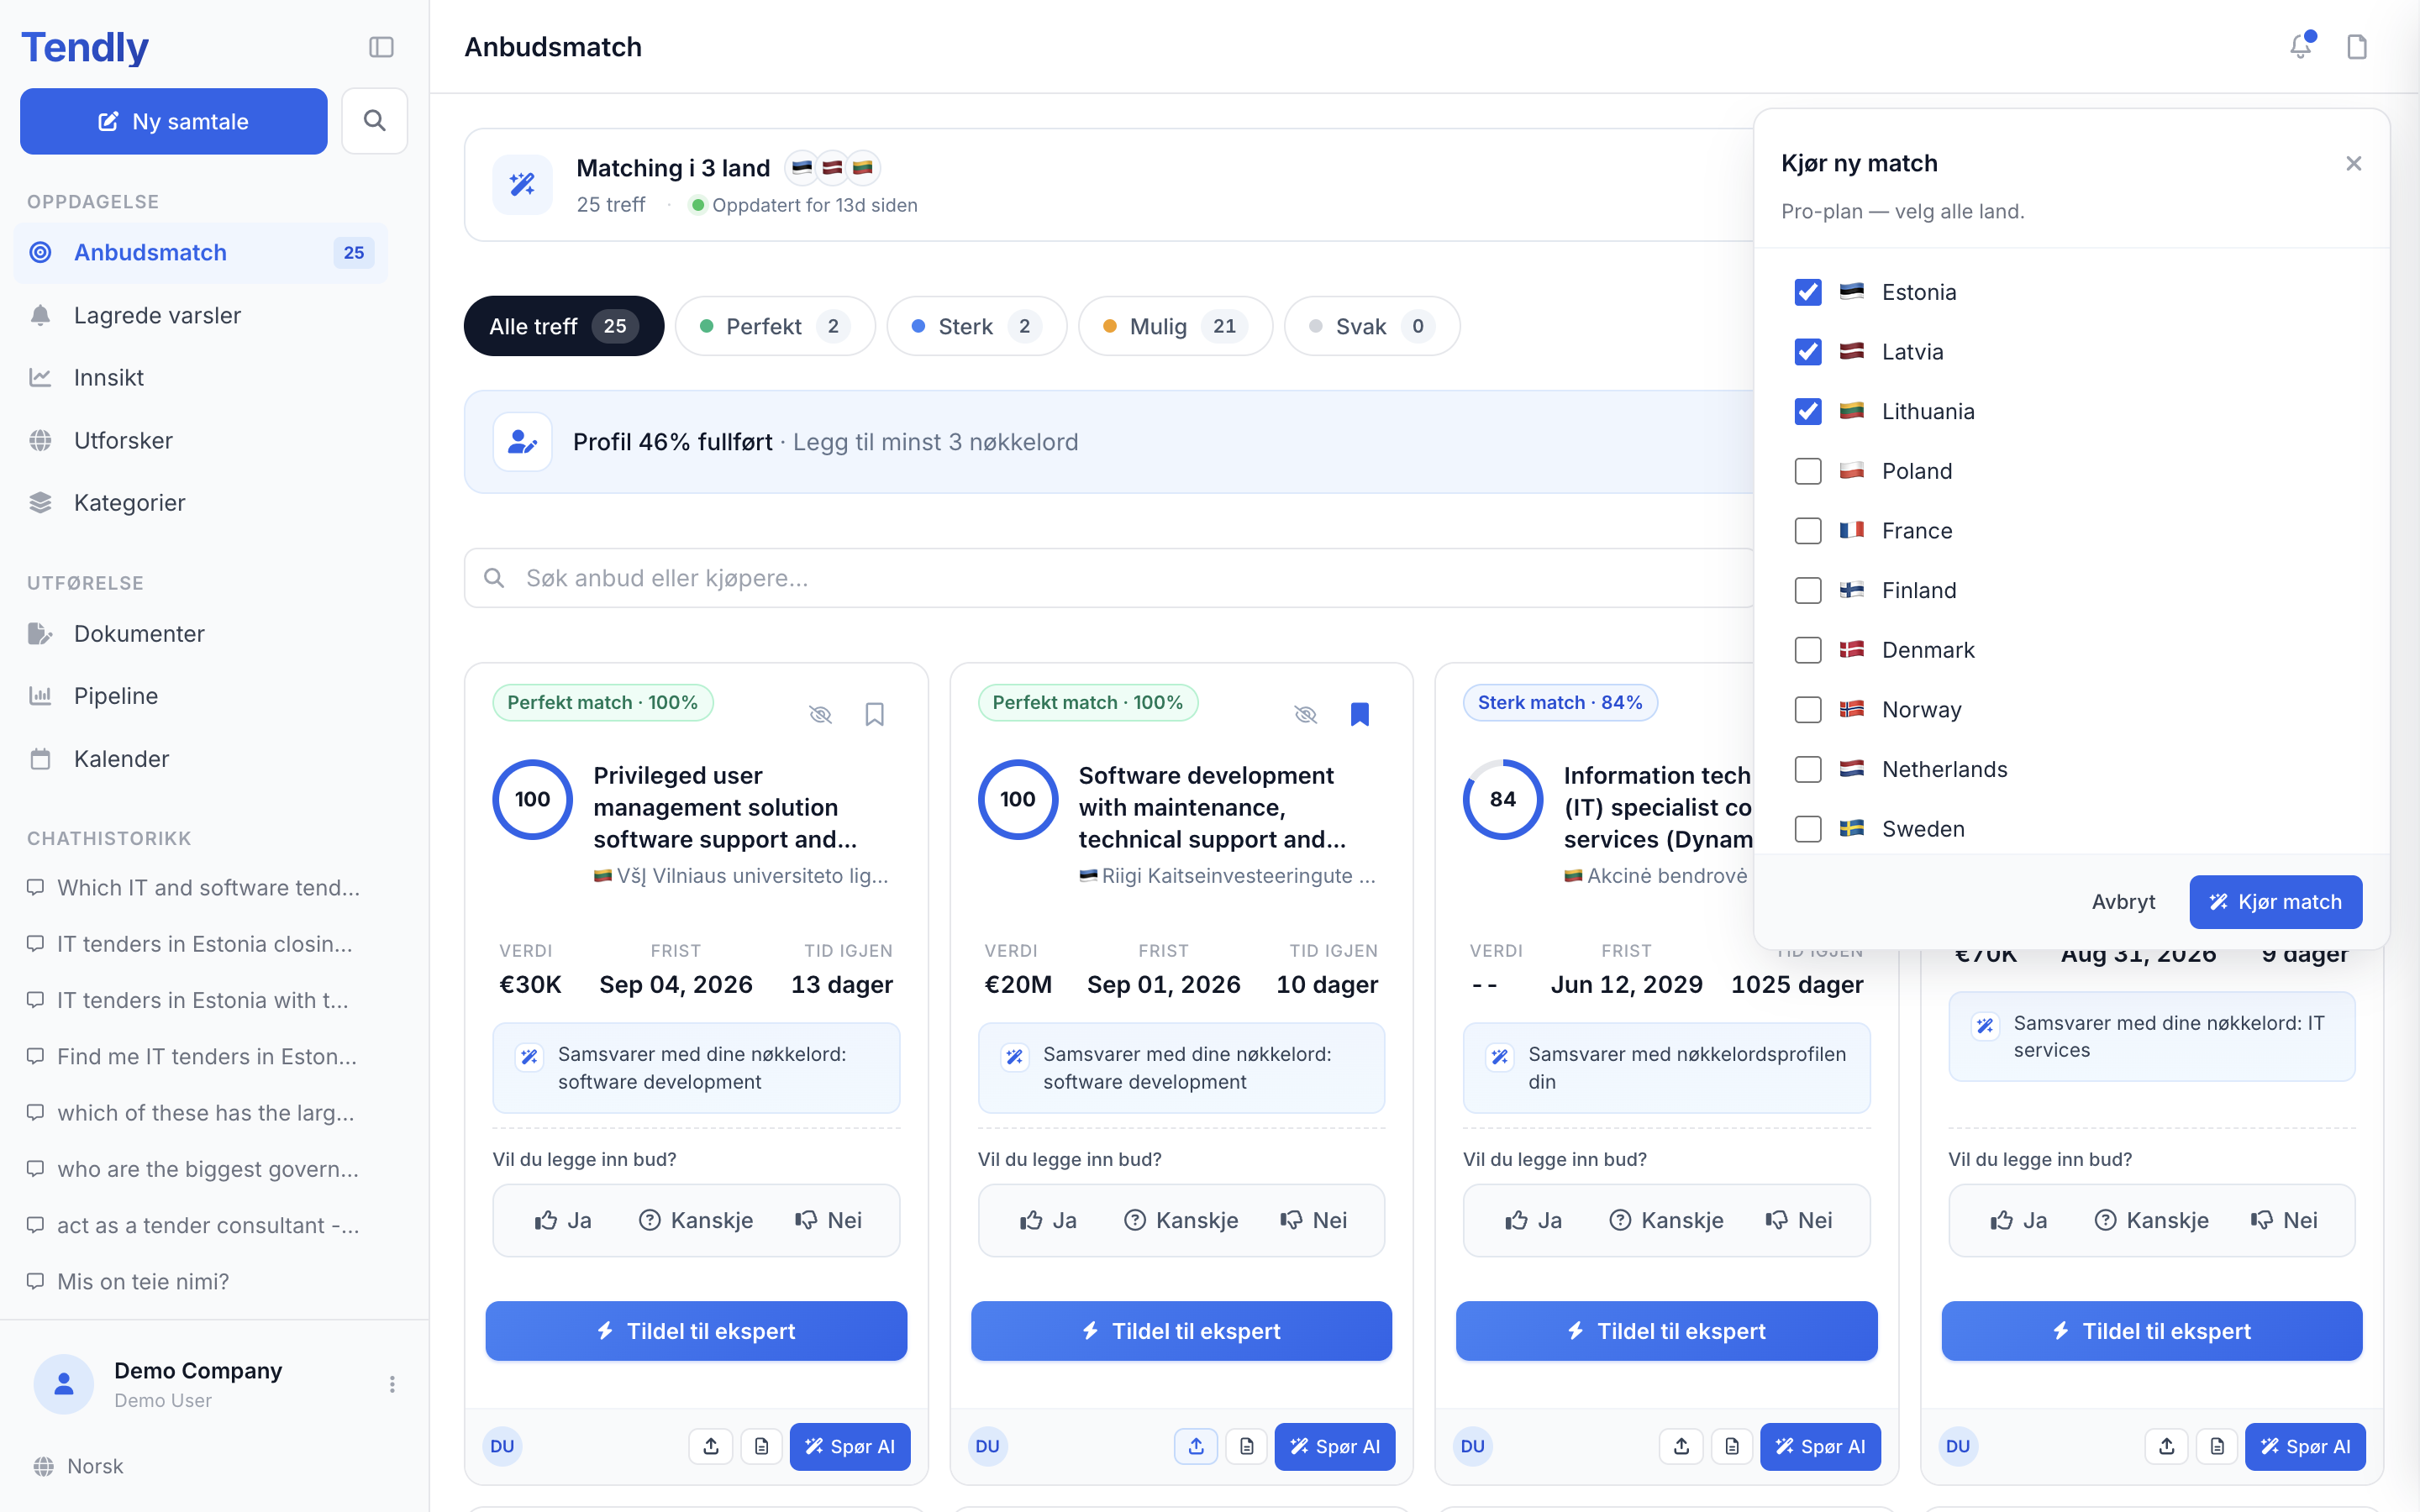Close the Kjør ny match dialog
Viewport: 2420px width, 1512px height.
[x=2353, y=163]
